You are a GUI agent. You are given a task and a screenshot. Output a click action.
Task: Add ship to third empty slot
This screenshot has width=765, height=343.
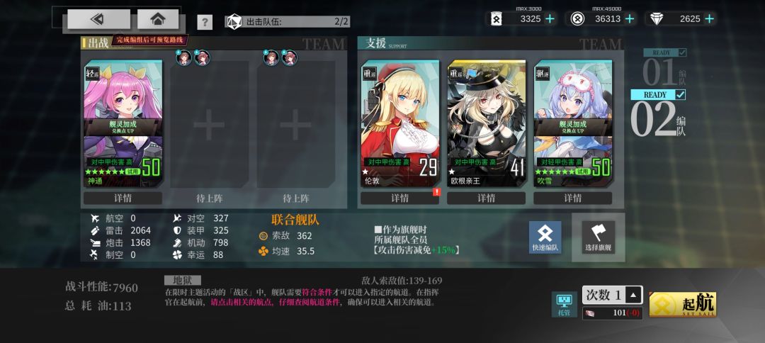[x=295, y=125]
